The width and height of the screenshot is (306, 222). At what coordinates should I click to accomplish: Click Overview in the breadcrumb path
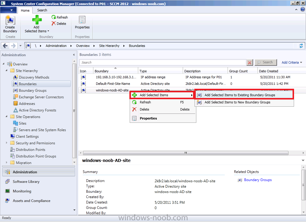click(x=83, y=46)
